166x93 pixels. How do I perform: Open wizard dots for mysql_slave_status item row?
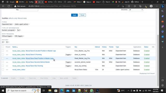click(7, 69)
